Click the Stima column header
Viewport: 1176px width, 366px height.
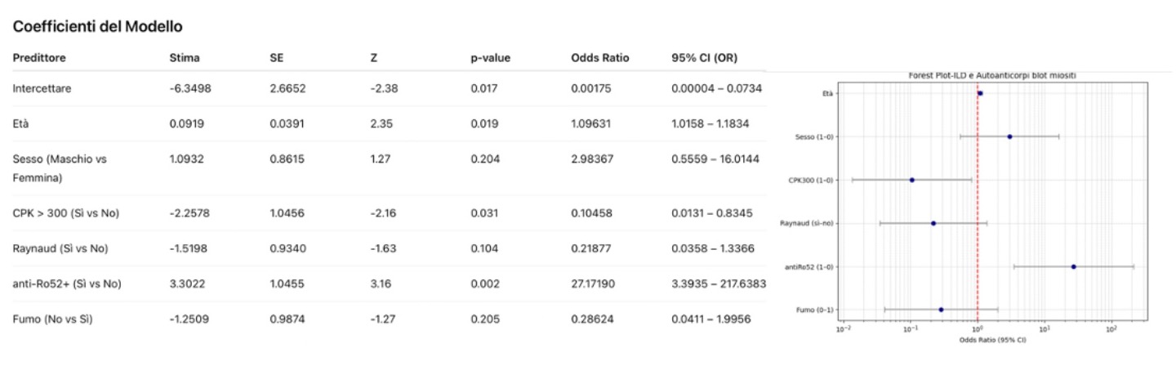click(x=184, y=58)
